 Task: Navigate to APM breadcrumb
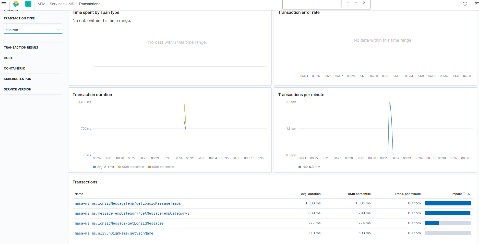coord(41,4)
